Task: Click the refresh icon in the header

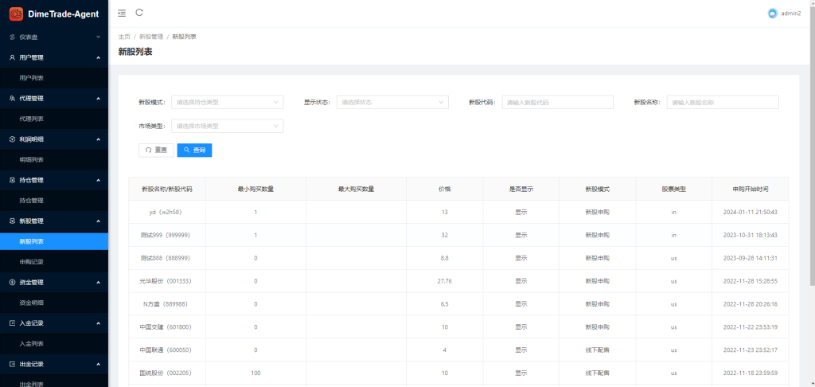Action: click(x=139, y=13)
